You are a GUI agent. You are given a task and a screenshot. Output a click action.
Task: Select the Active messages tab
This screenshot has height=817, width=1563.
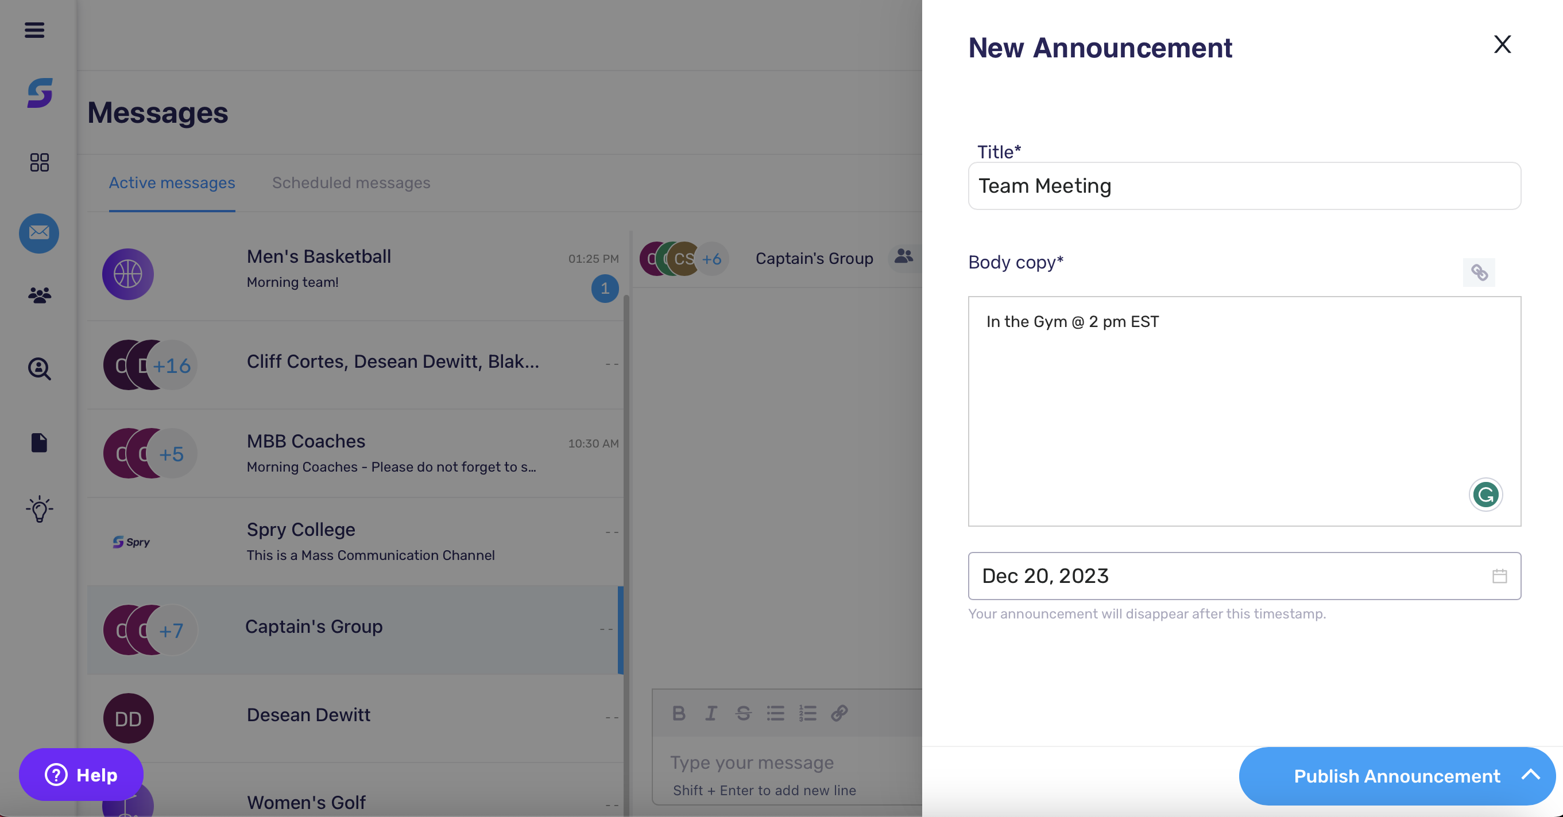point(172,182)
